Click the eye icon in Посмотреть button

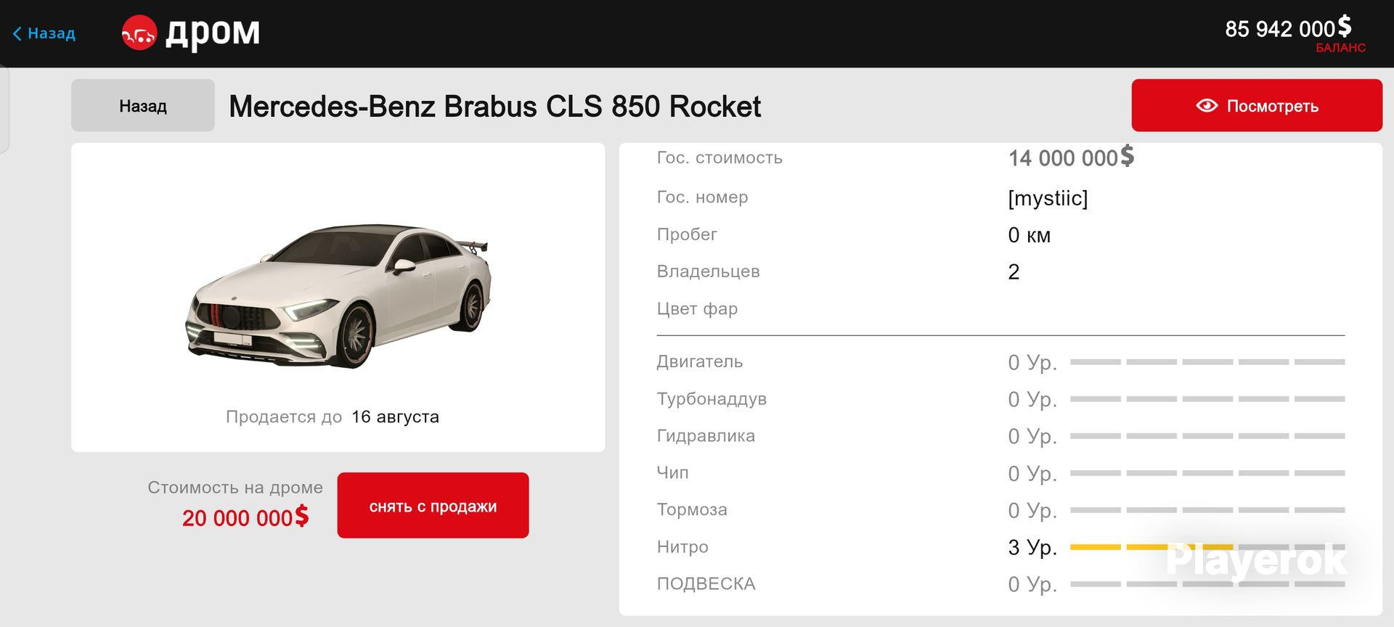pyautogui.click(x=1207, y=106)
